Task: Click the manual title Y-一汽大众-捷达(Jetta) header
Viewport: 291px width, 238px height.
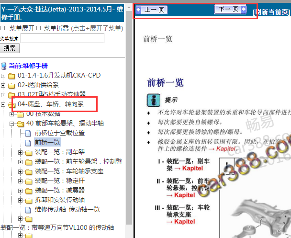Action: [62, 12]
